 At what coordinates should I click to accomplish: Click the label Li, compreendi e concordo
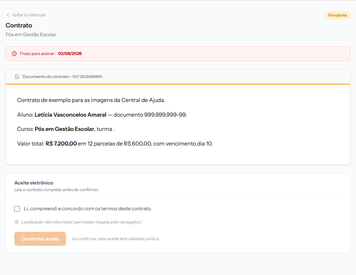pos(88,209)
